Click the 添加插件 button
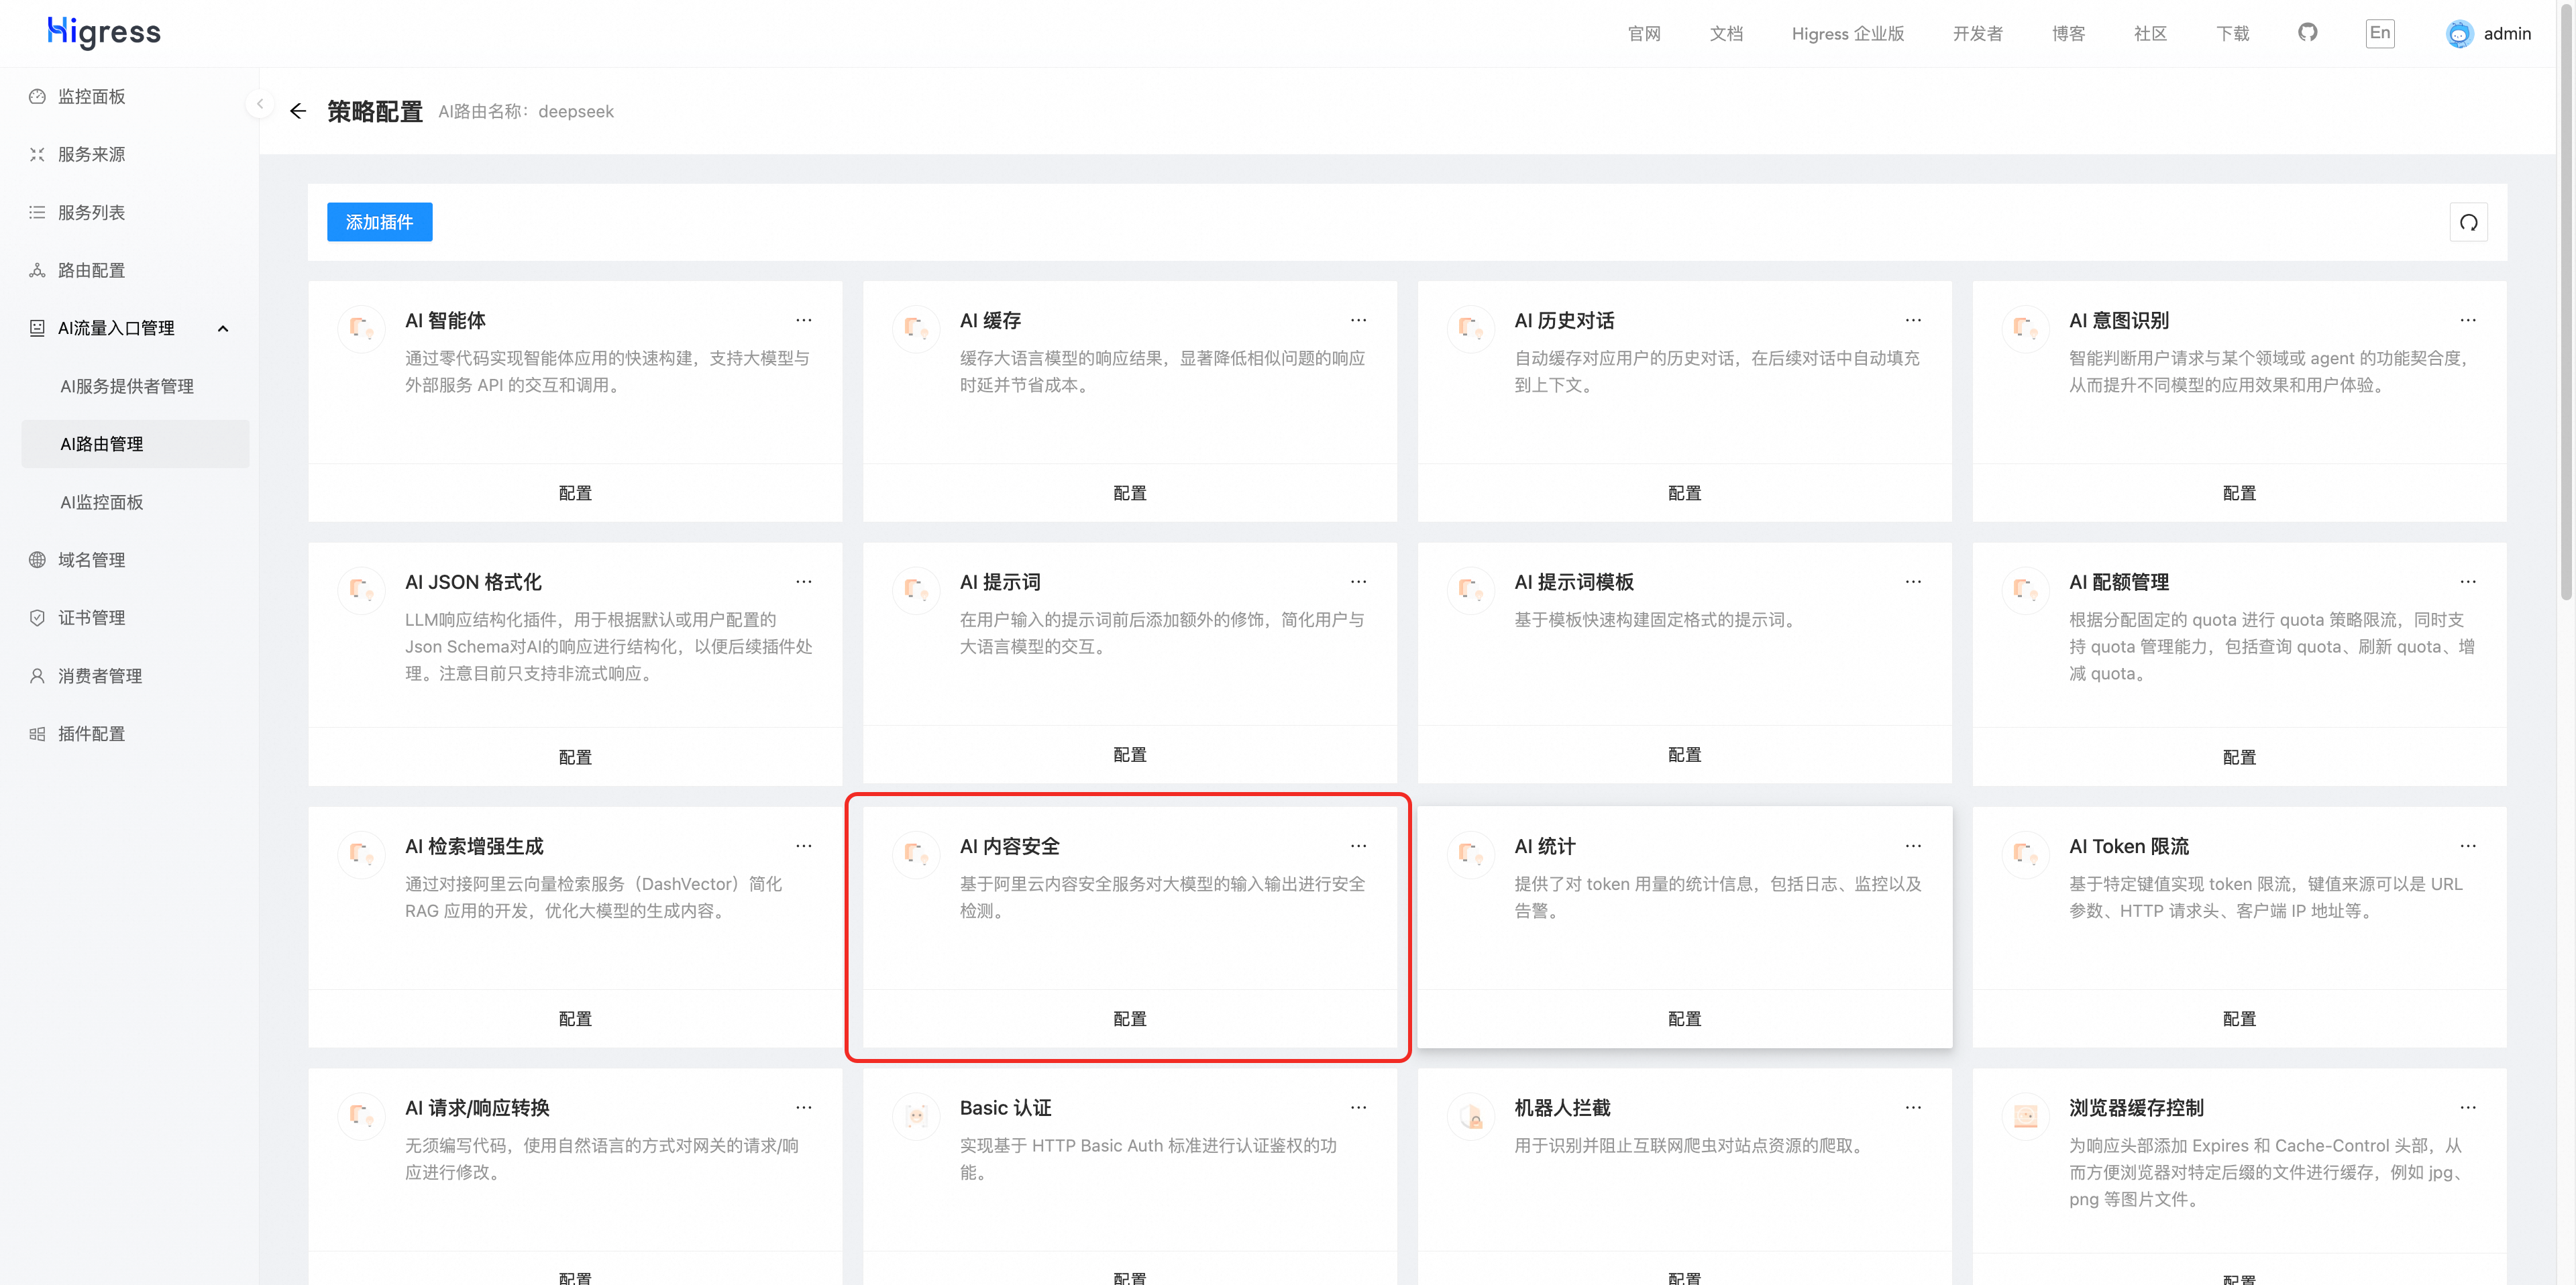The height and width of the screenshot is (1285, 2576). coord(379,222)
